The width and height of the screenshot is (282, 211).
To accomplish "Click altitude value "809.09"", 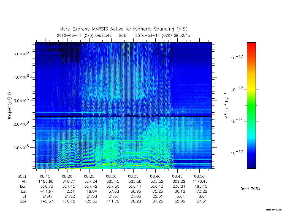I will coord(179,181).
